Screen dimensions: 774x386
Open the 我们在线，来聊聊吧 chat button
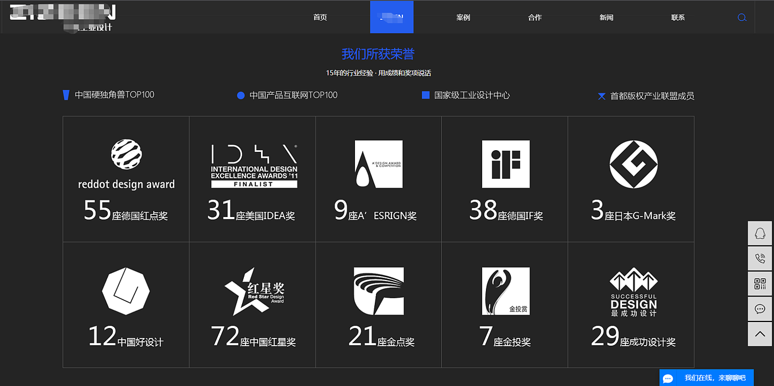click(x=707, y=378)
